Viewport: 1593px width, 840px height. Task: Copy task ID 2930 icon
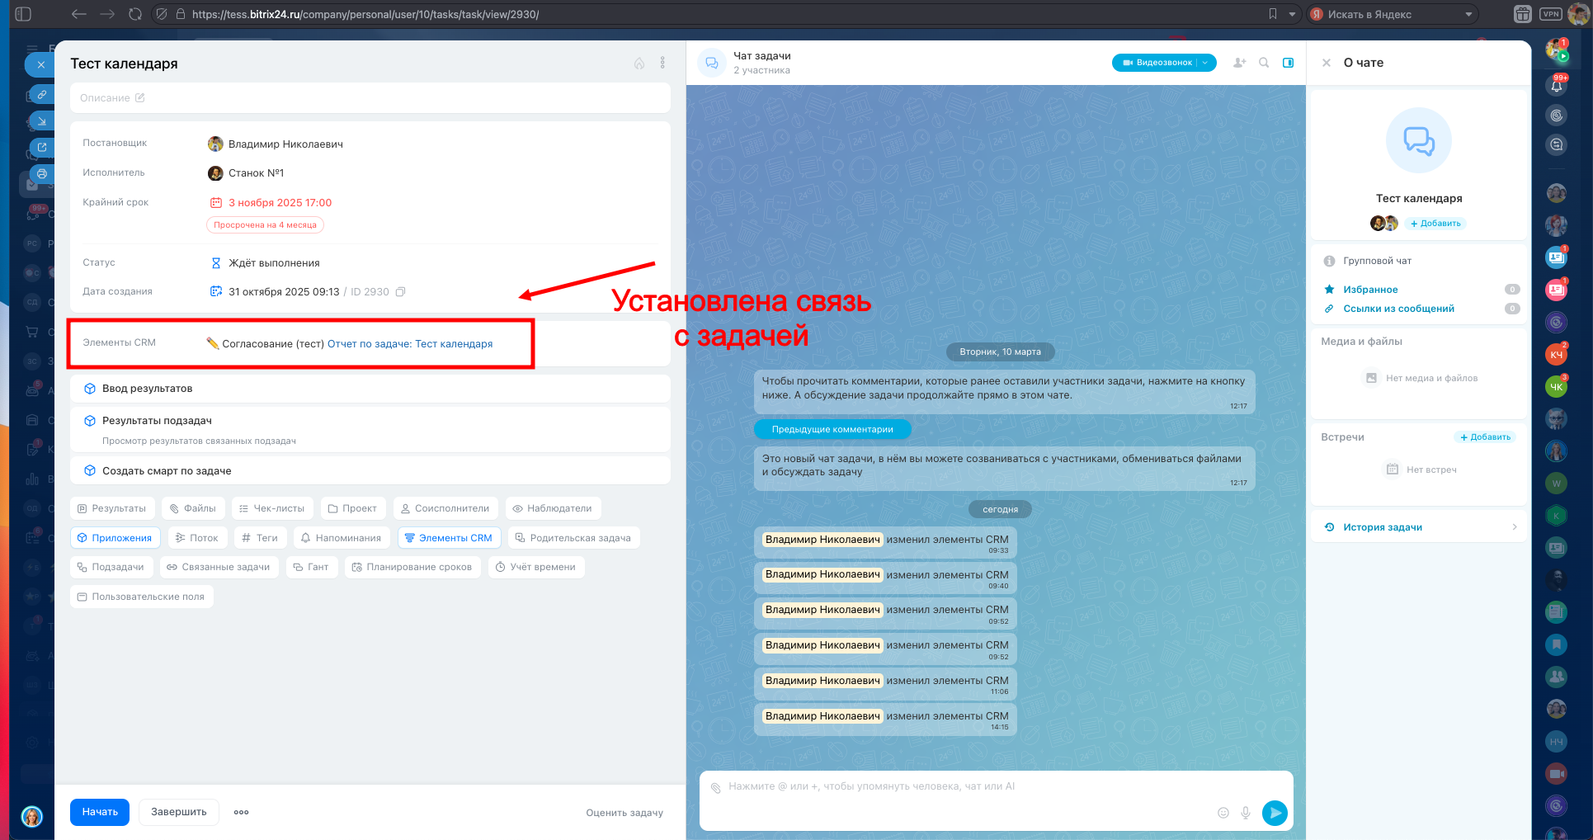pos(401,292)
